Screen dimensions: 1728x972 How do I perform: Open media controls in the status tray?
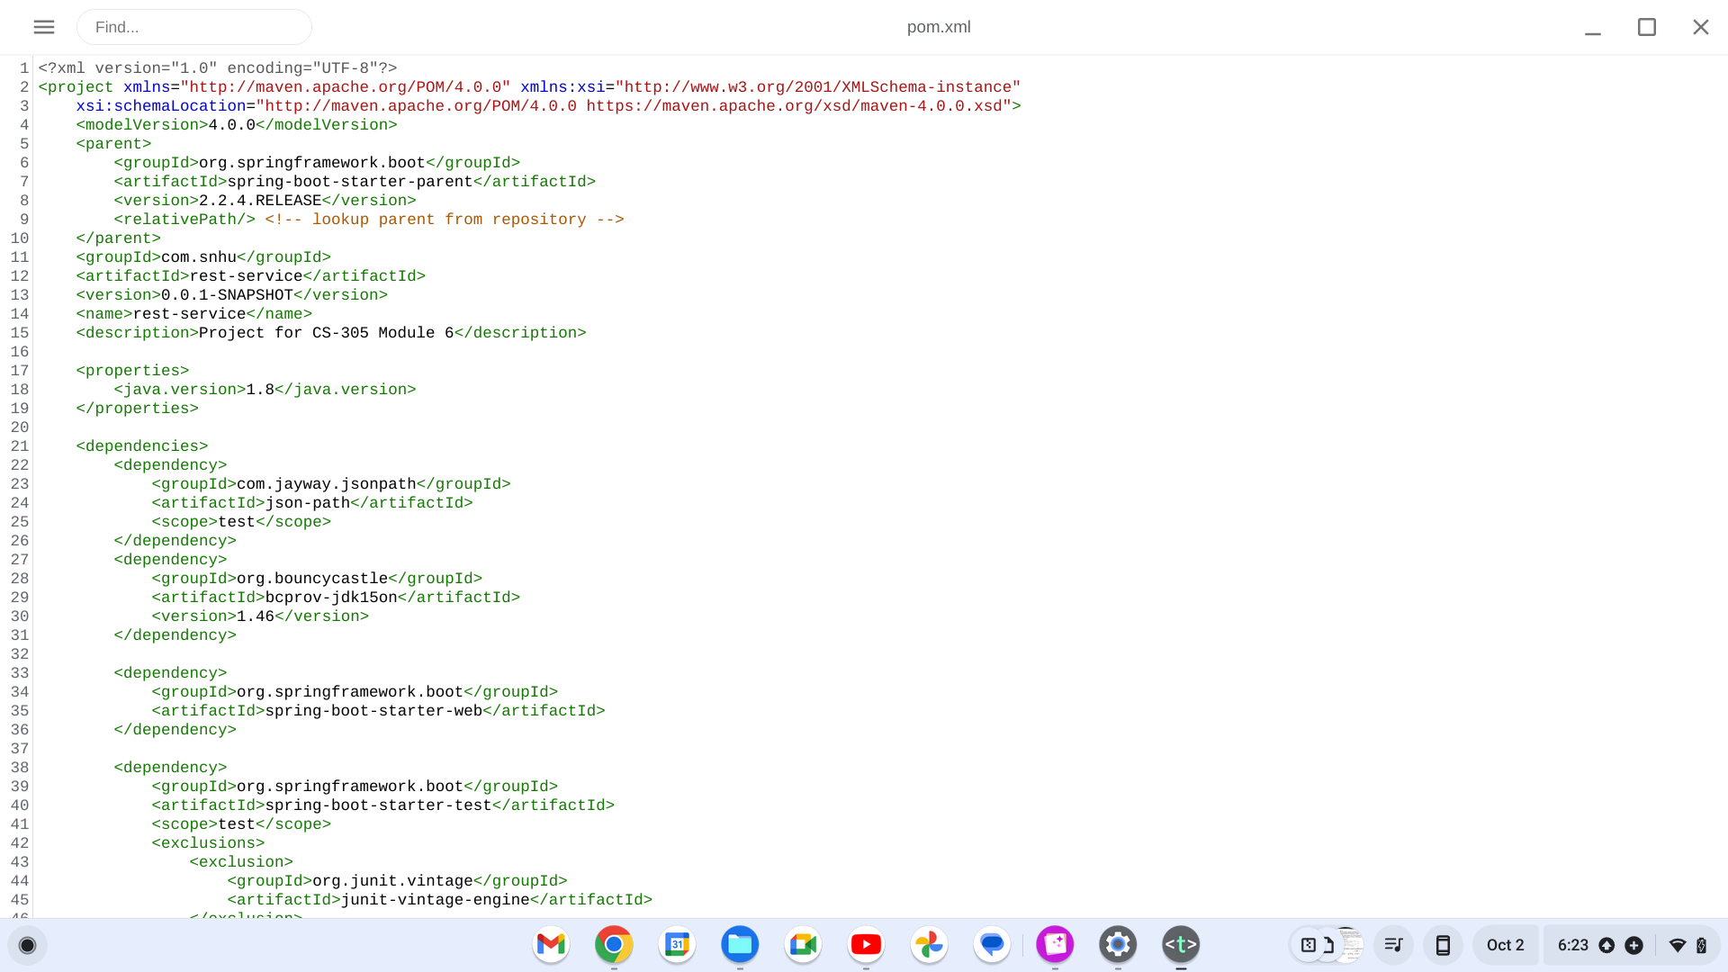click(x=1394, y=945)
